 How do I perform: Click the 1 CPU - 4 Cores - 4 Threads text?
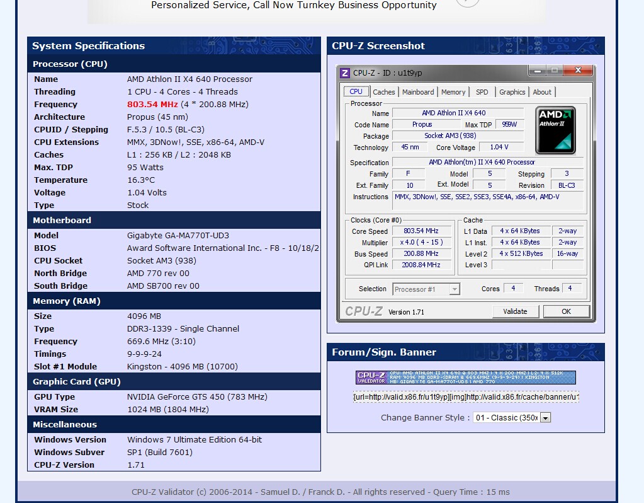coord(183,92)
